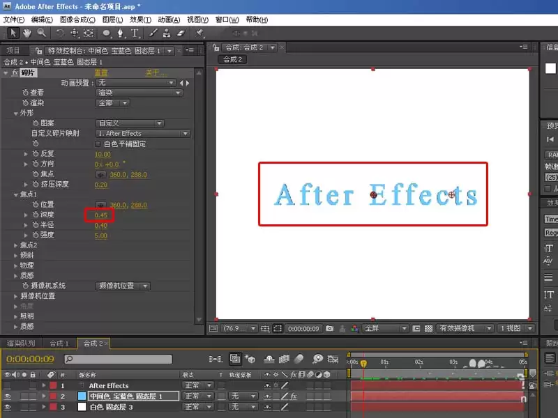Click the 重置 reset link for 碎片
This screenshot has width=558, height=418.
(x=101, y=73)
